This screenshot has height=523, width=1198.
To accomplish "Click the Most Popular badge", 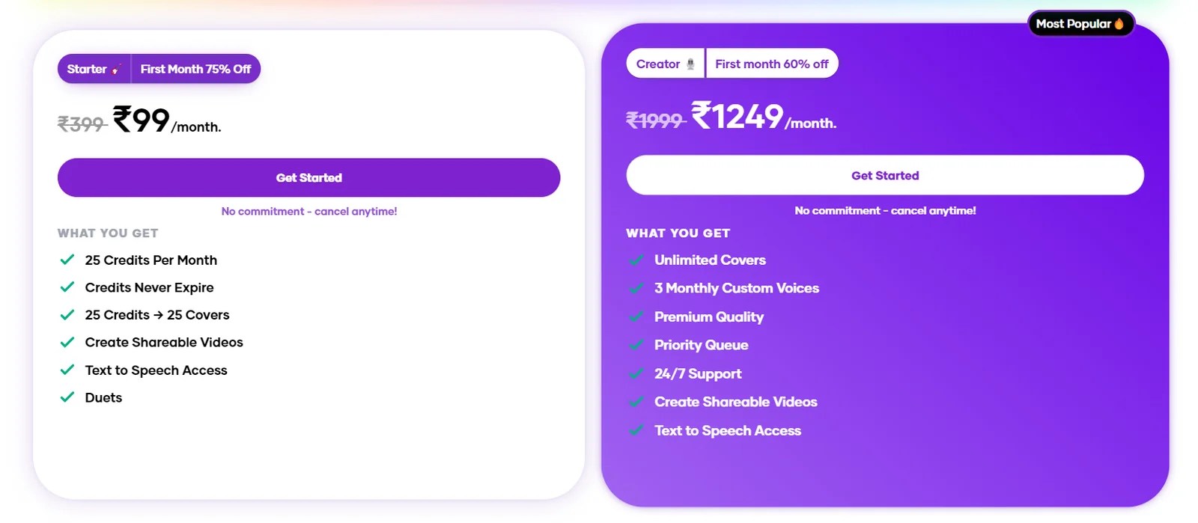I will pos(1080,23).
